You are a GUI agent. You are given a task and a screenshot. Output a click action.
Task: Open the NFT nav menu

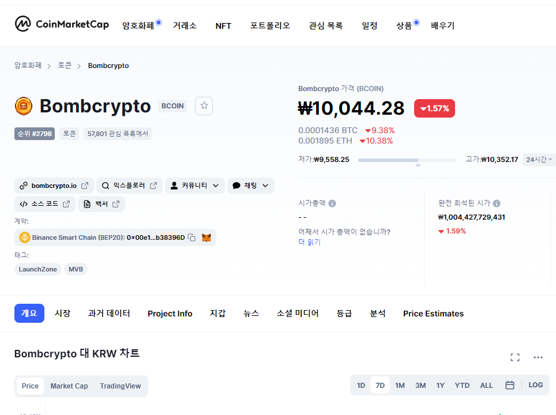(223, 26)
